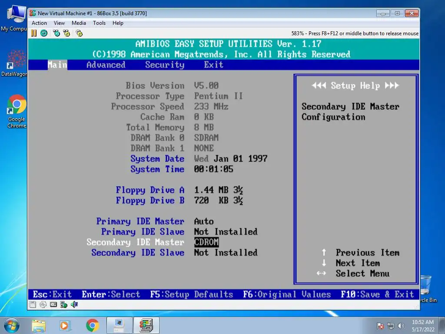This screenshot has width=445, height=334.
Task: Switch to the Security BIOS tab
Action: [165, 65]
